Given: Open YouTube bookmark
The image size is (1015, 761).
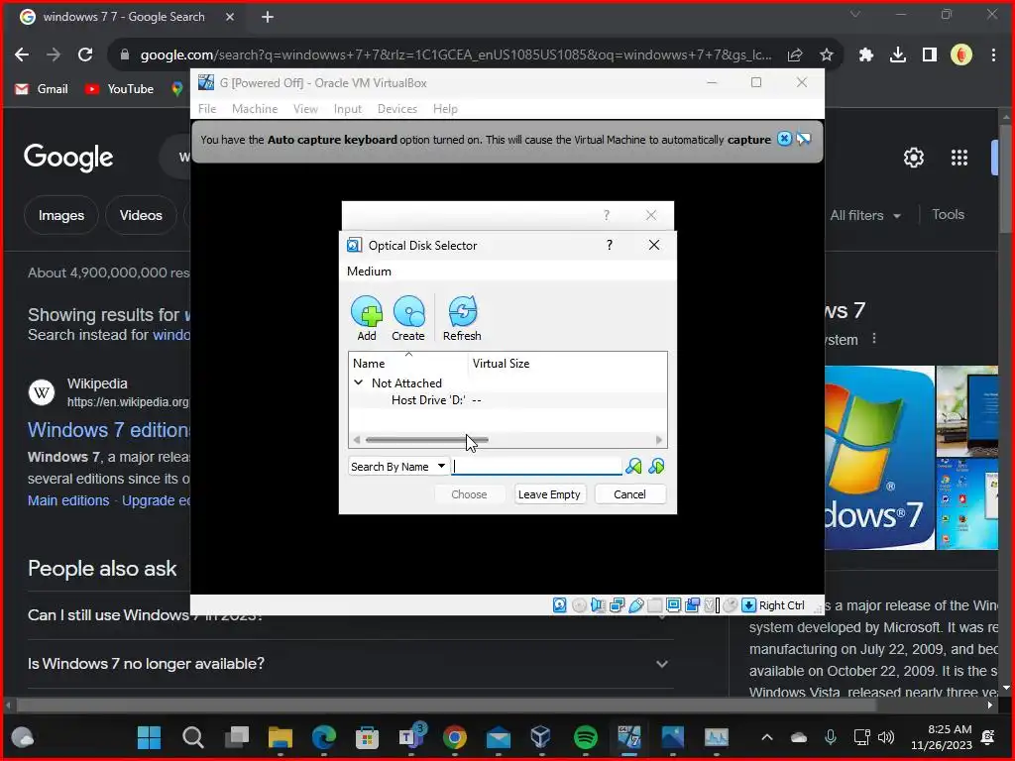Looking at the screenshot, I should (x=120, y=88).
